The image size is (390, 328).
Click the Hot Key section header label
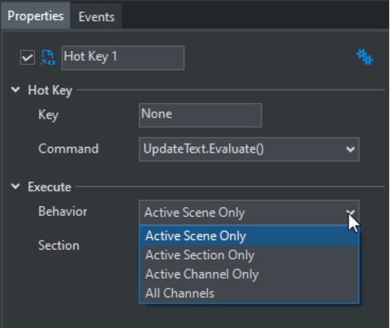[50, 90]
